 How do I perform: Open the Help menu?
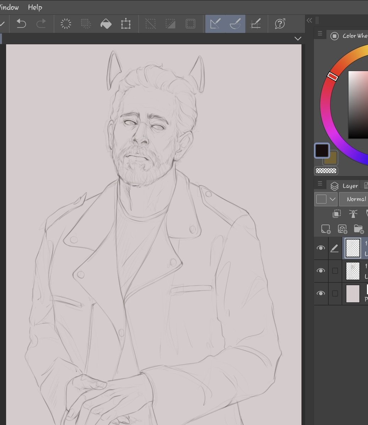tap(34, 7)
